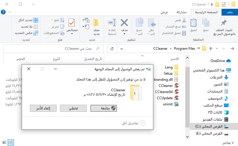Click the History (المحفوظات) icon
This screenshot has width=238, height=146.
62,33
